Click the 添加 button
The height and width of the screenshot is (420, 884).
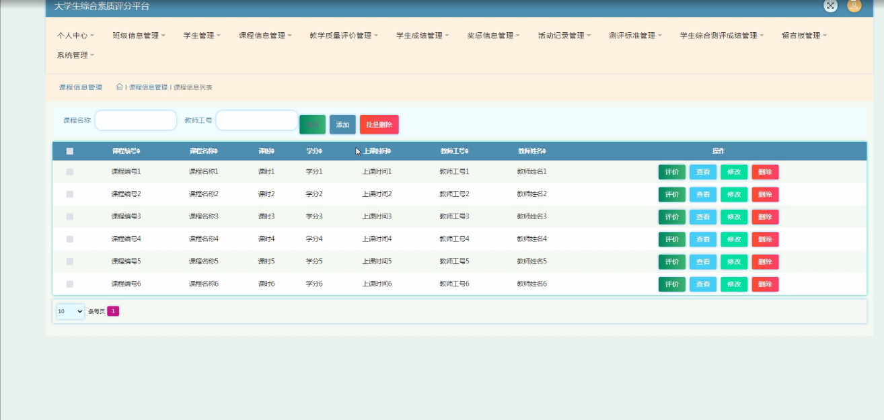click(x=342, y=124)
